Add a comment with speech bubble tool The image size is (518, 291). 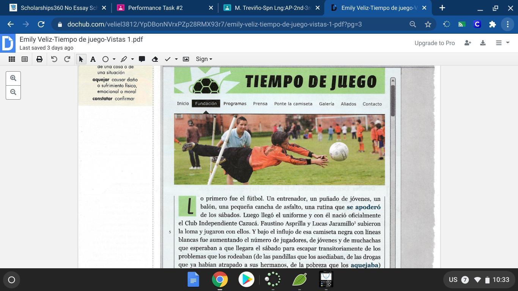coord(142,59)
